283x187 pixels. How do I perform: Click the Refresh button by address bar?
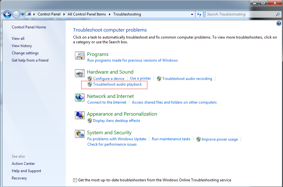(199, 14)
